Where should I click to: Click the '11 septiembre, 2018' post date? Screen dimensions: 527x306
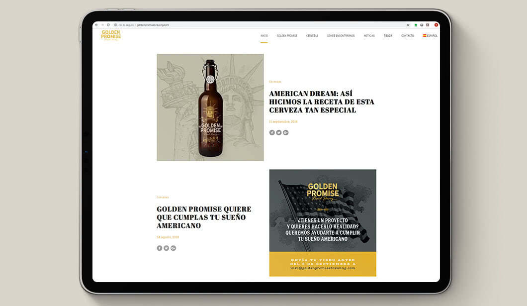(x=283, y=122)
